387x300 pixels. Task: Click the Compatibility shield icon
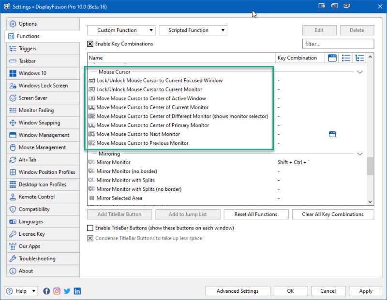(x=13, y=209)
